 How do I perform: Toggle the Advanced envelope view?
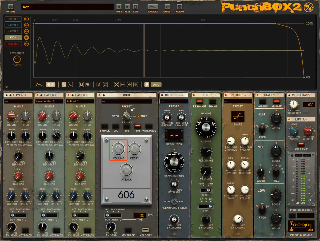click(x=152, y=7)
